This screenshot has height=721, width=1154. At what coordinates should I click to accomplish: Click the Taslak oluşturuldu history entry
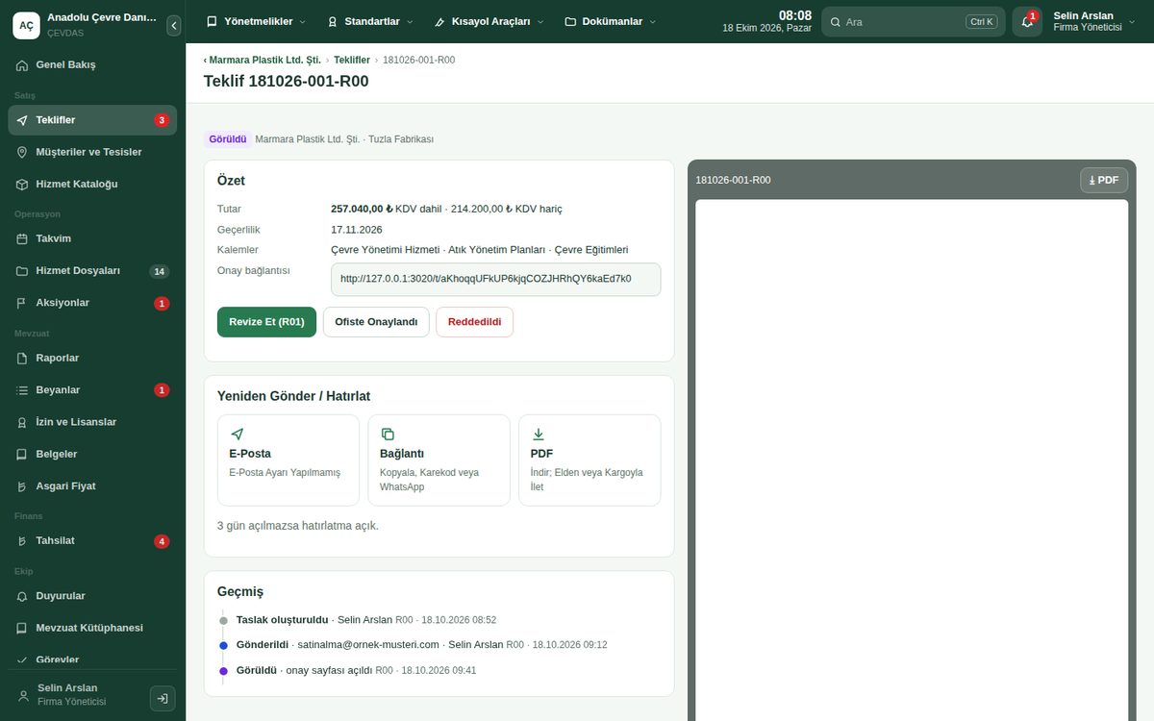[x=366, y=620]
